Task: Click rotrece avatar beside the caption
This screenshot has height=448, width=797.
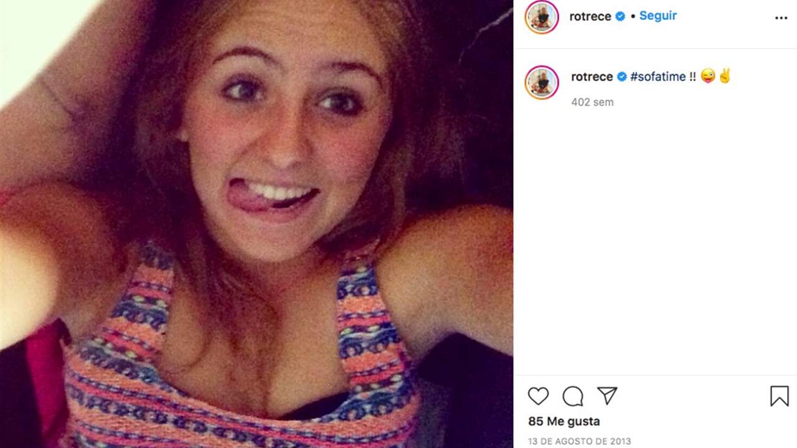Action: pyautogui.click(x=542, y=82)
